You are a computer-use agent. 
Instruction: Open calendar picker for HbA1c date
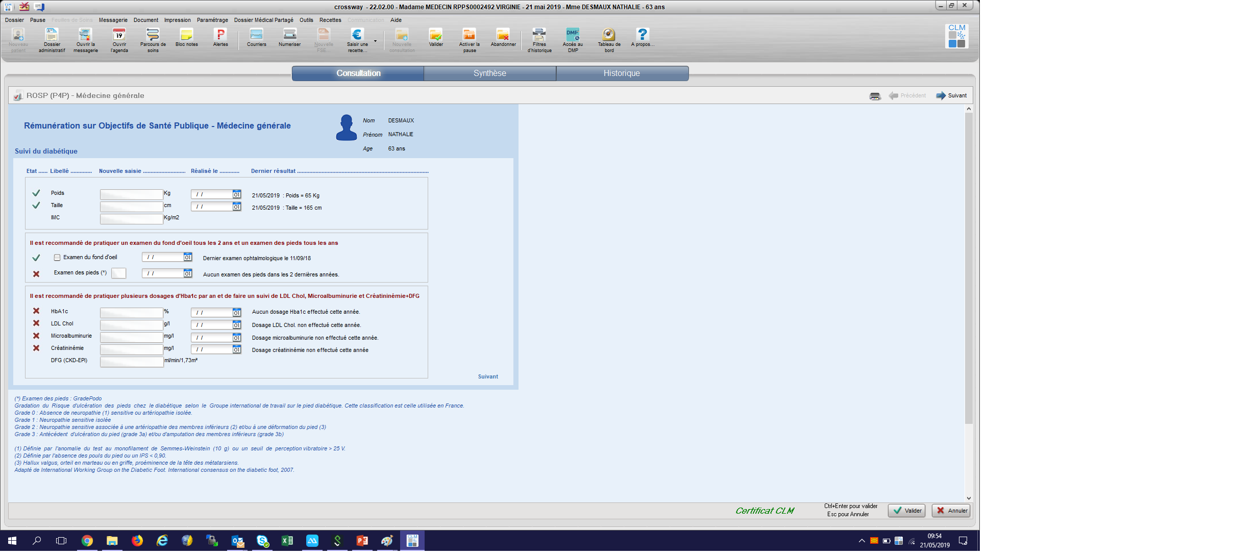[x=237, y=313]
